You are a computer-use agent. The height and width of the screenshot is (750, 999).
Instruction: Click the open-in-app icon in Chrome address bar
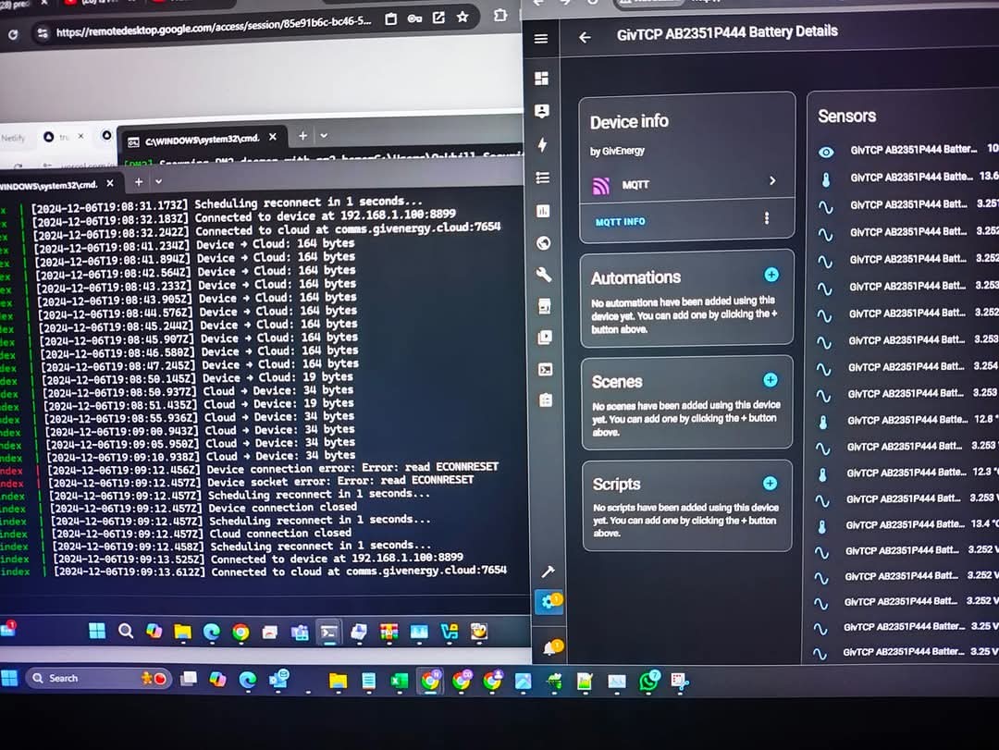coord(438,18)
